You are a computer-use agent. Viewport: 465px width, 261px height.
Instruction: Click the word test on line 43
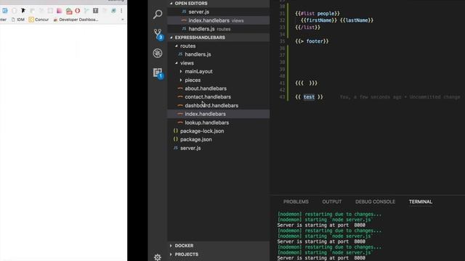[309, 96]
